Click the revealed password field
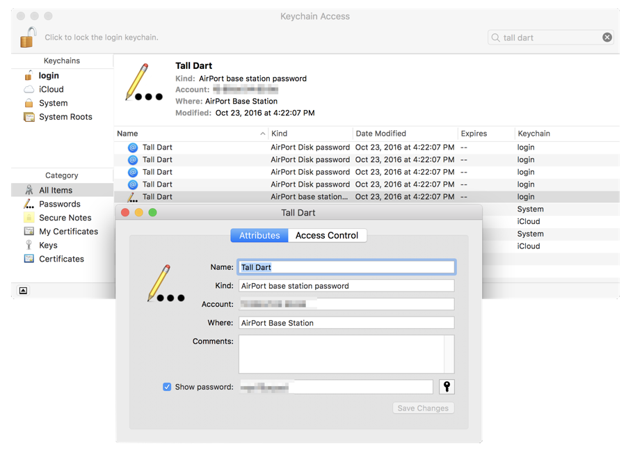This screenshot has height=455, width=626. 336,387
